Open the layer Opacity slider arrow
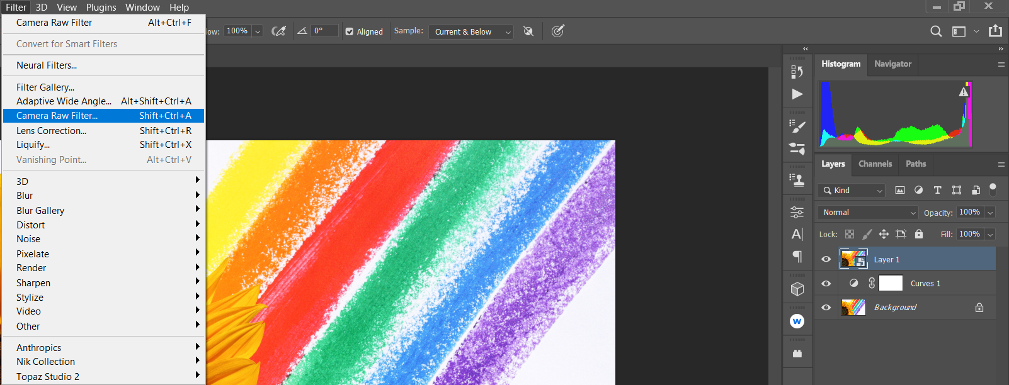Viewport: 1009px width, 385px height. (x=990, y=213)
